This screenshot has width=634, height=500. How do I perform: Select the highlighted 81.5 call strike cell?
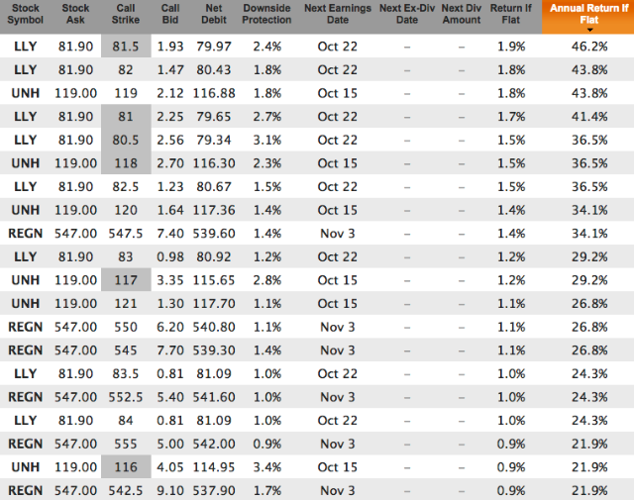point(126,47)
